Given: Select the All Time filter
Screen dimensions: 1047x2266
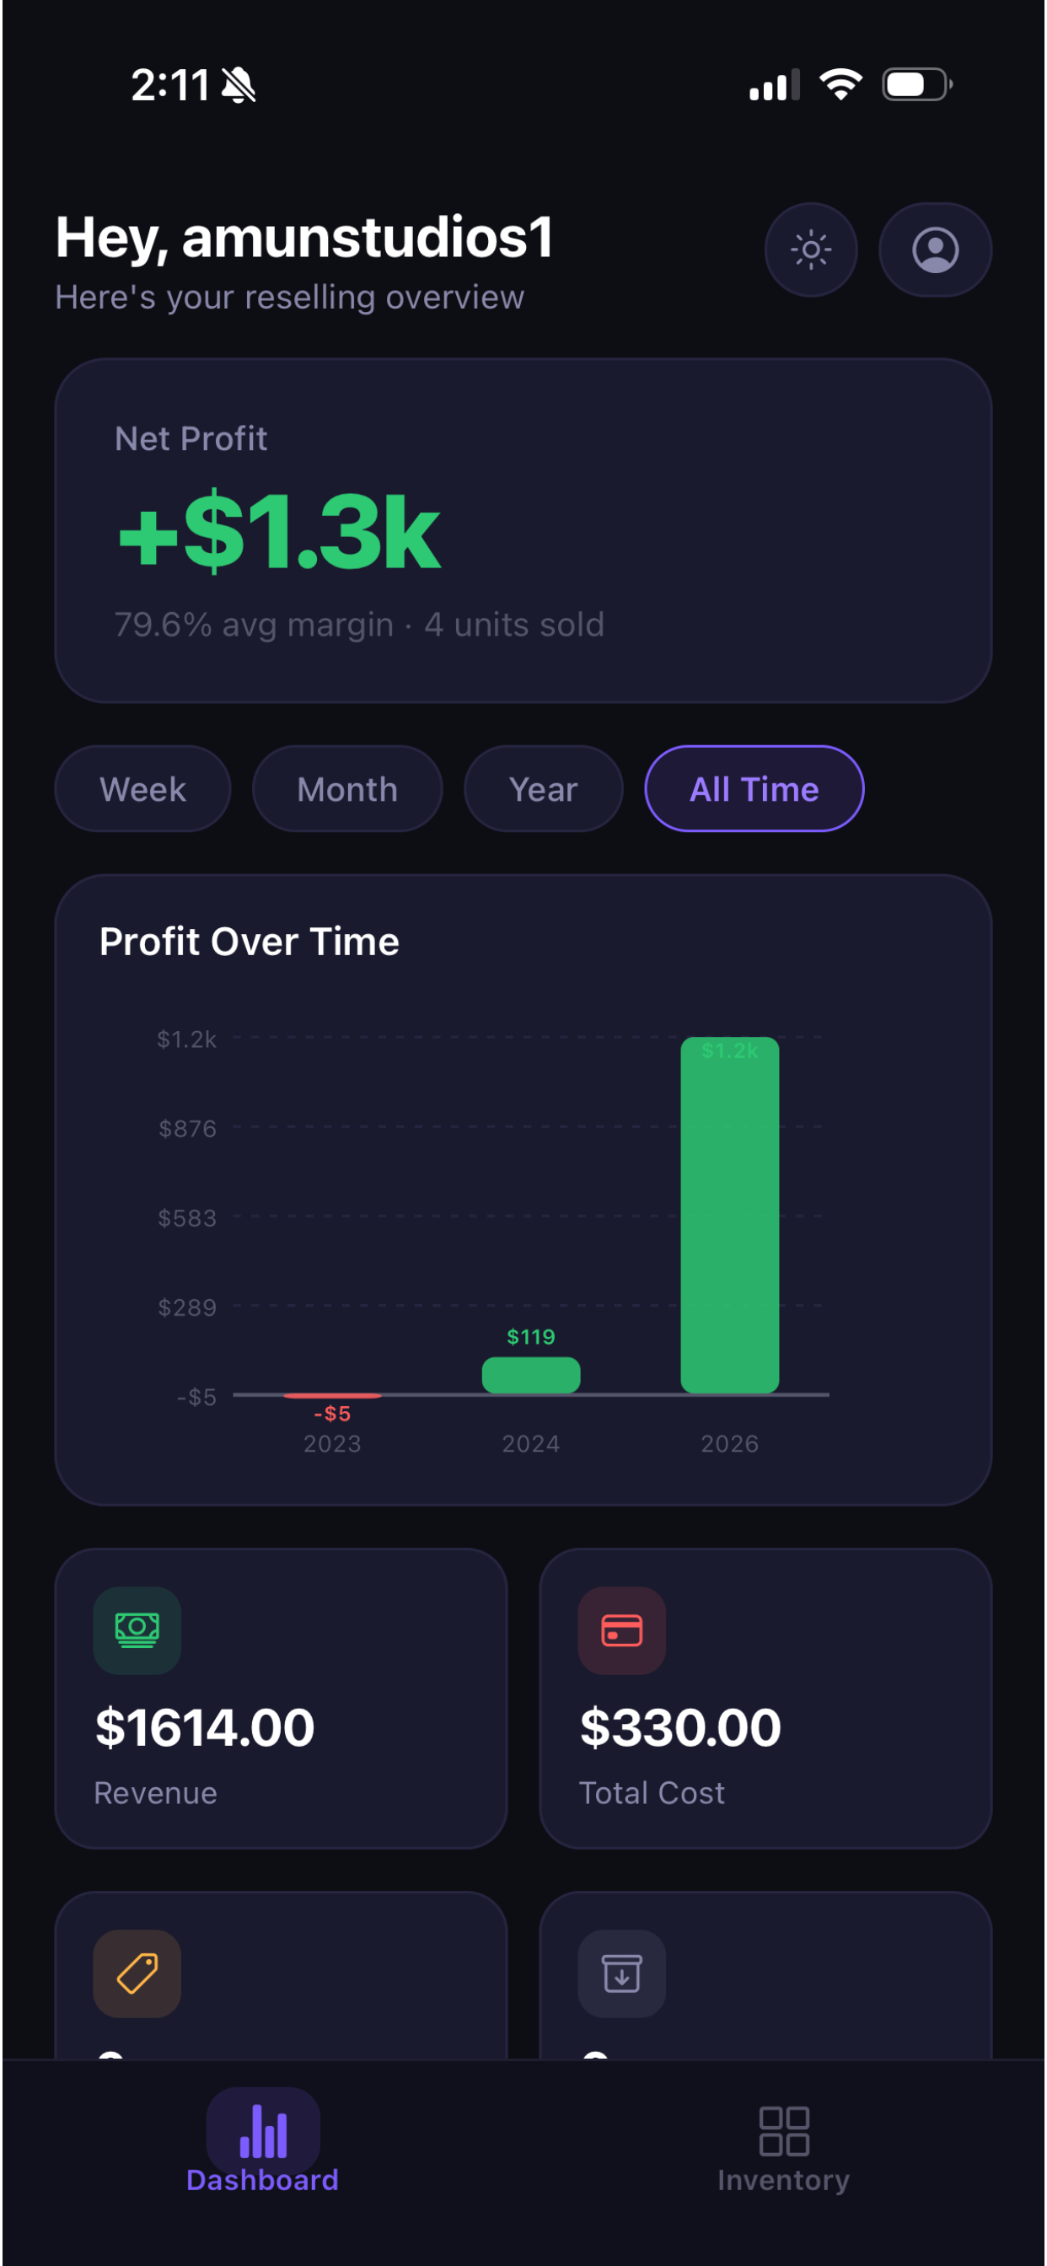Looking at the screenshot, I should tap(754, 788).
